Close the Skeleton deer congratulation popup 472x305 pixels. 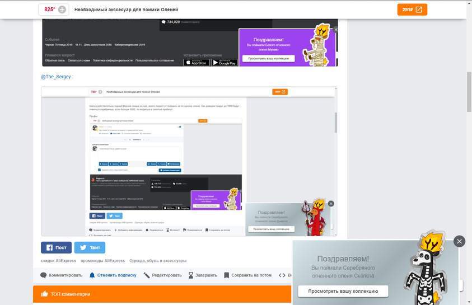click(459, 241)
